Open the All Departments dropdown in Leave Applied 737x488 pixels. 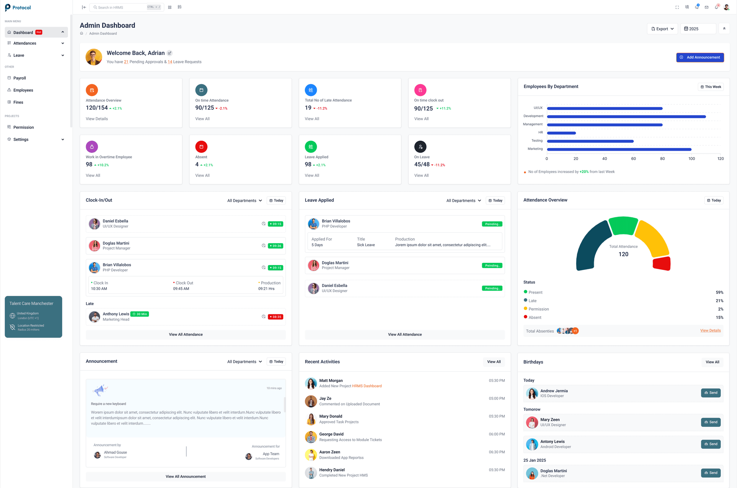[x=464, y=200]
